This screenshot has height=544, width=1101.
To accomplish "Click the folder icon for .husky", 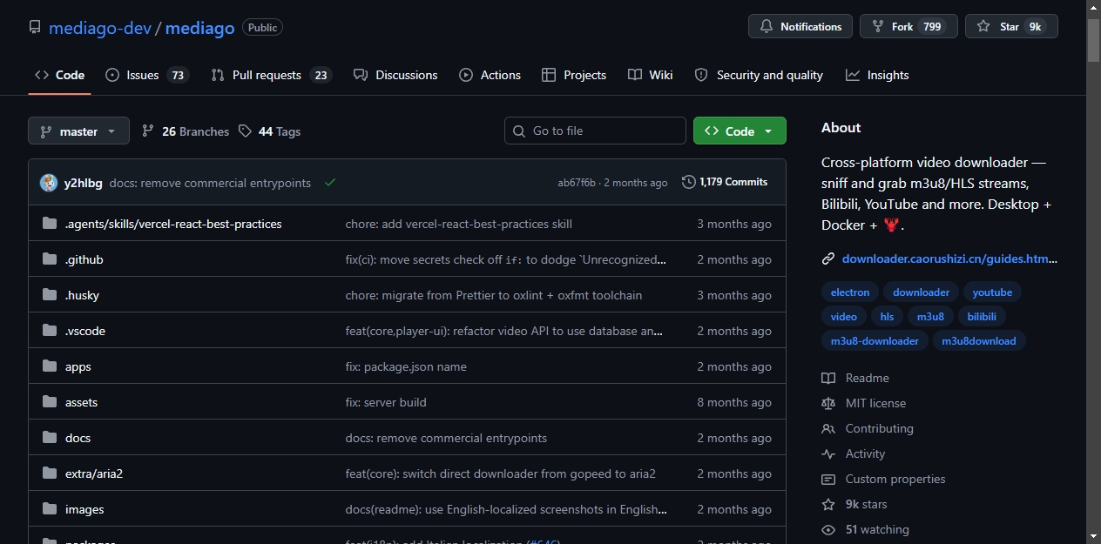I will (x=50, y=295).
